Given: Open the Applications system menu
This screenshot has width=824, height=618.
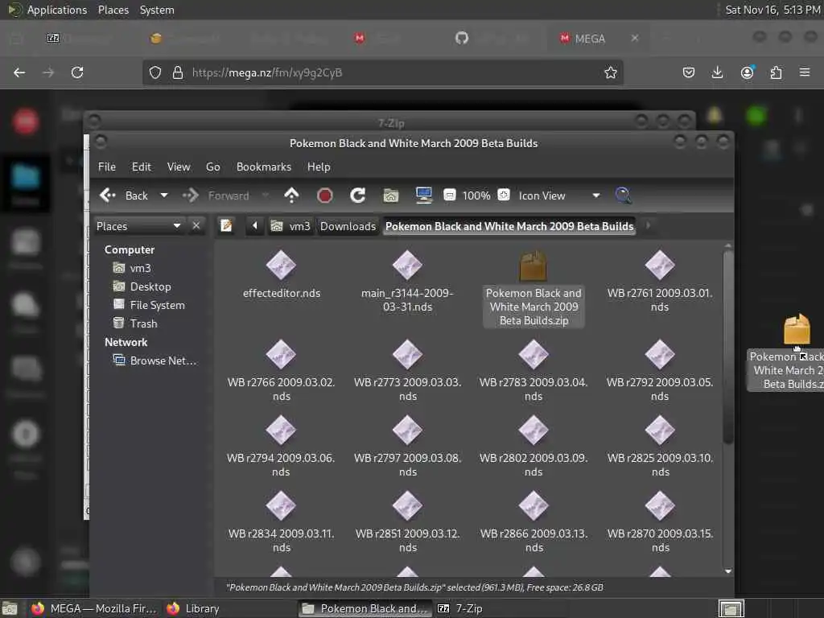Looking at the screenshot, I should click(57, 10).
